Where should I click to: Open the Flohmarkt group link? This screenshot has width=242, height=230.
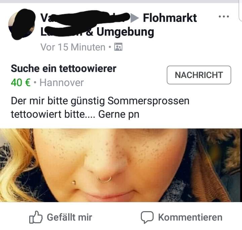(x=170, y=18)
